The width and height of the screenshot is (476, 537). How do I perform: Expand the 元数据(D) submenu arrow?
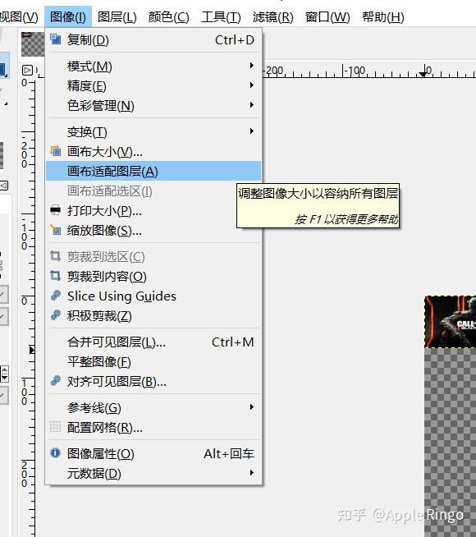point(252,473)
